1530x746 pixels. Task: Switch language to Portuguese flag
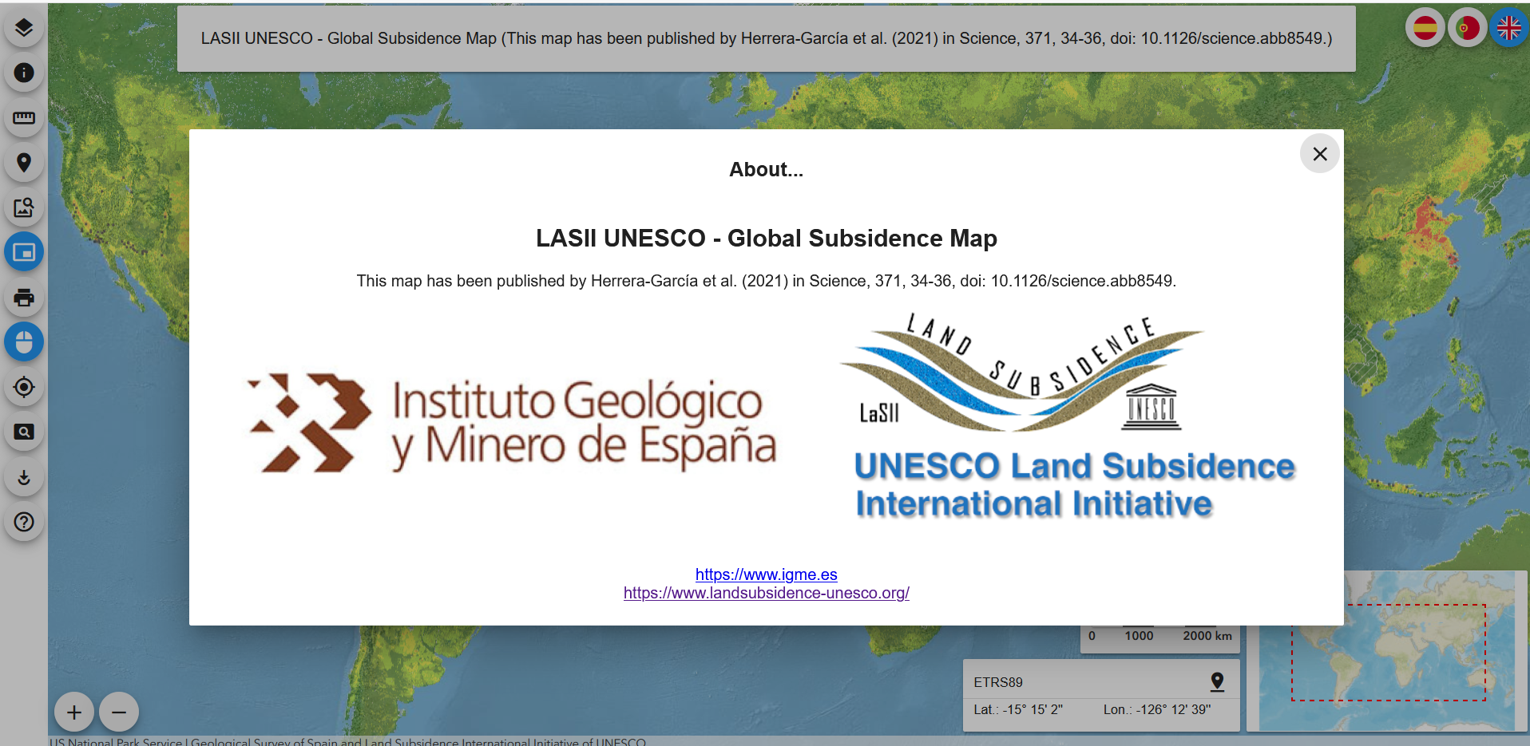pos(1467,28)
